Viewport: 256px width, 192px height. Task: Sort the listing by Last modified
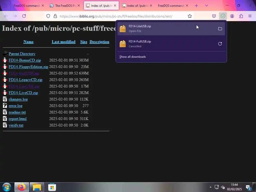coord(63,42)
